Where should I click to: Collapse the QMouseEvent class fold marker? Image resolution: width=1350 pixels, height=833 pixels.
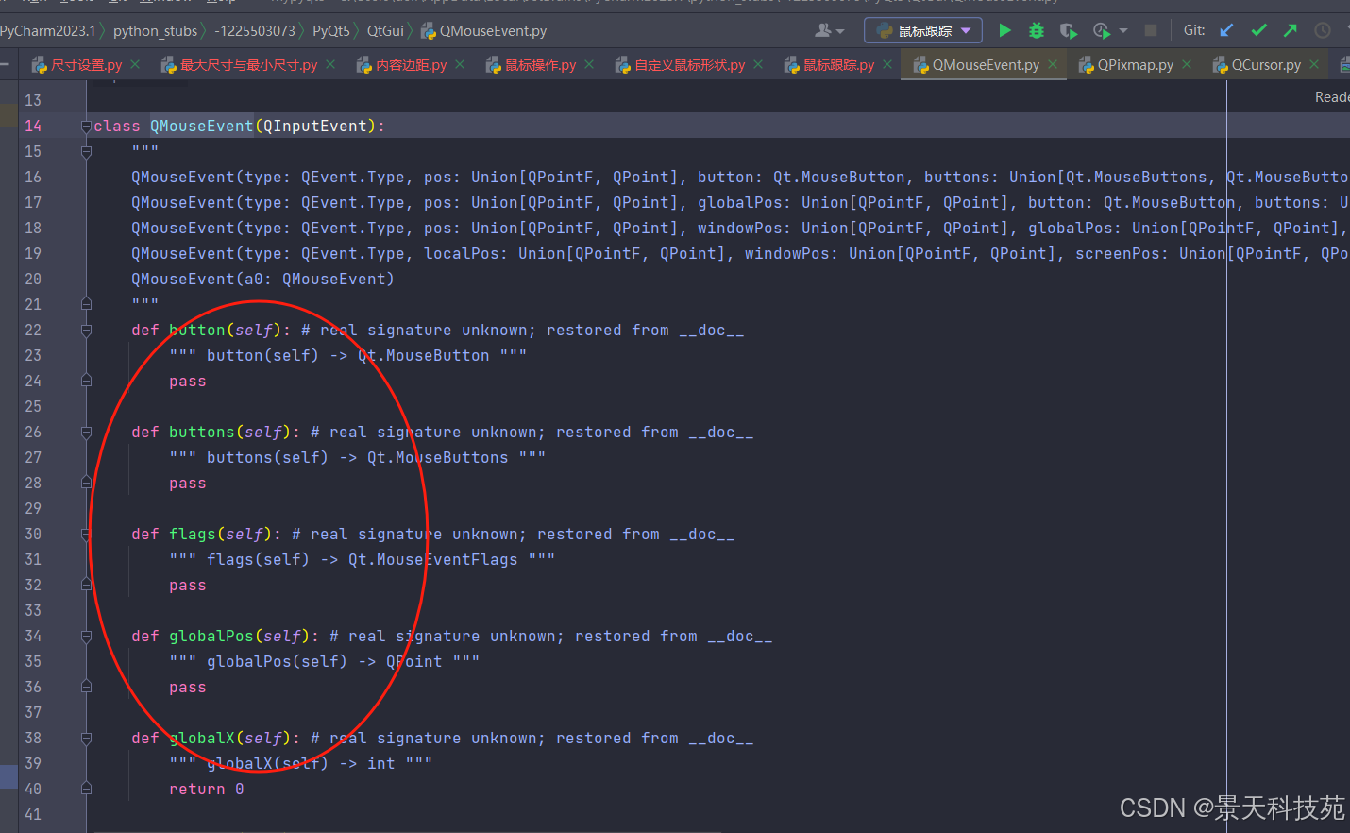(x=86, y=127)
